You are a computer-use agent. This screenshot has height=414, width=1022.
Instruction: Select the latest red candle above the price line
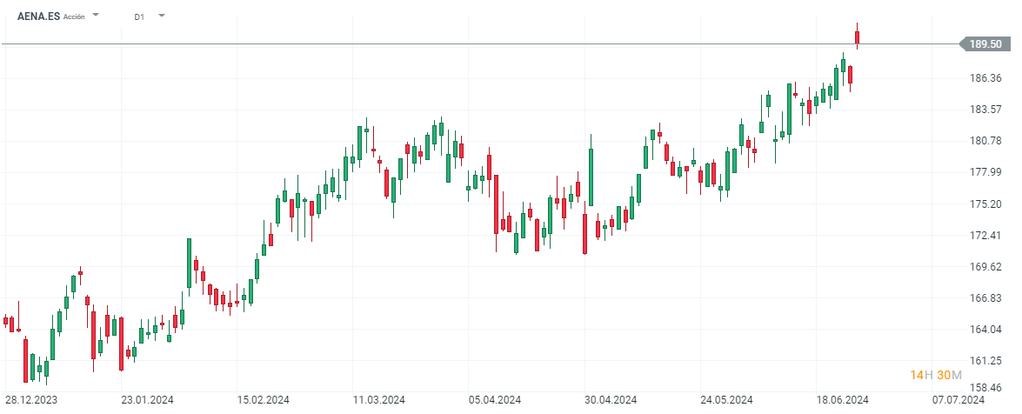857,37
